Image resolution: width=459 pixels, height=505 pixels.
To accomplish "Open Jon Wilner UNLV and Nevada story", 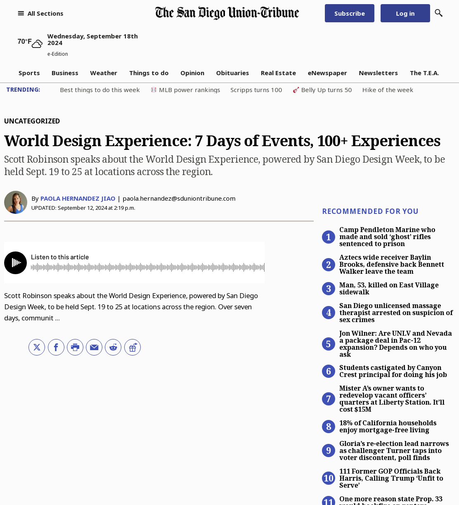I will [x=395, y=344].
